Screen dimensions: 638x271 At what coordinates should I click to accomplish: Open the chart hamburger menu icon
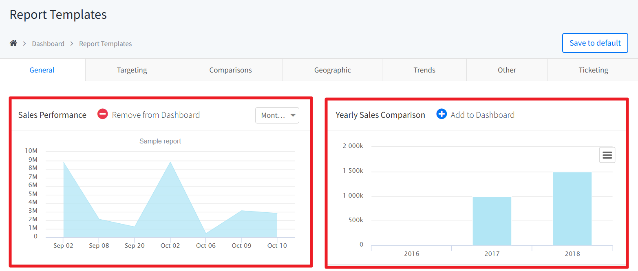click(x=607, y=155)
